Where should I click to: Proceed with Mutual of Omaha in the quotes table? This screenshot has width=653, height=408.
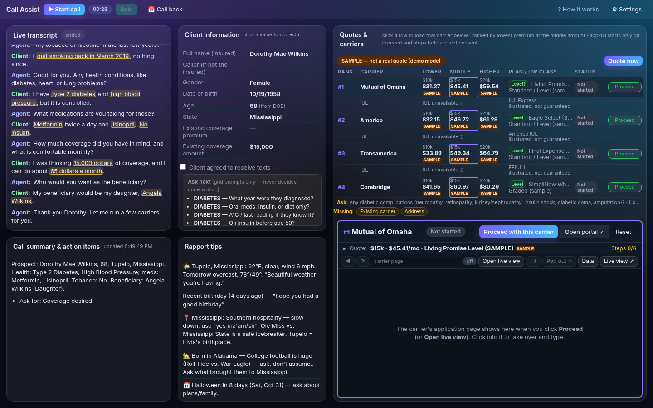pyautogui.click(x=624, y=87)
